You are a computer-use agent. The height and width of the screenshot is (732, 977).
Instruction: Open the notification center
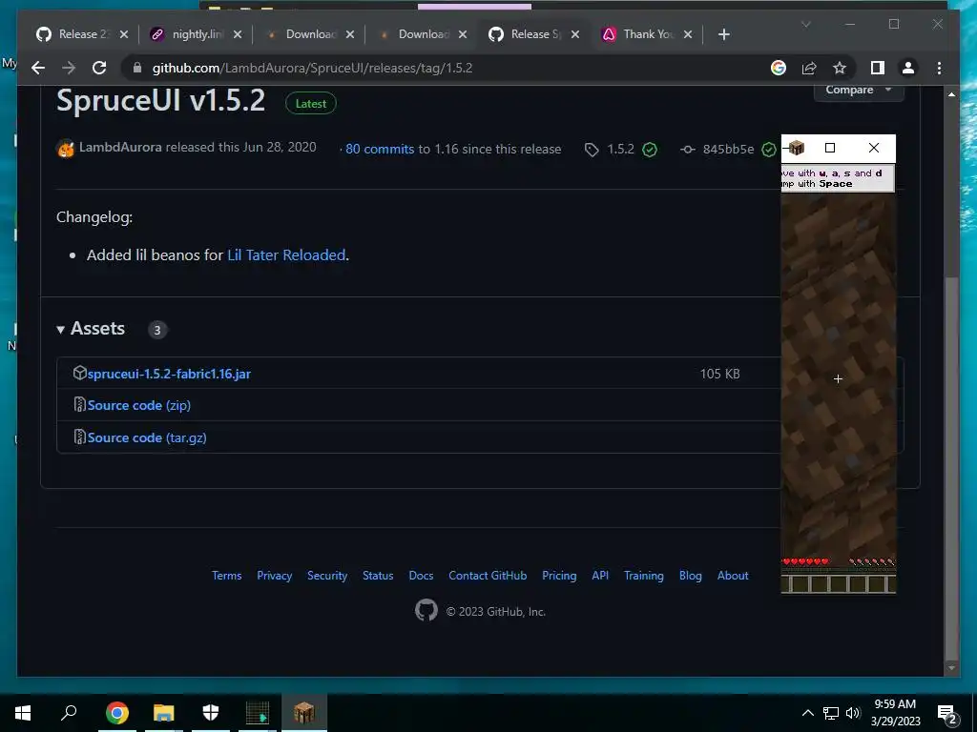click(947, 714)
